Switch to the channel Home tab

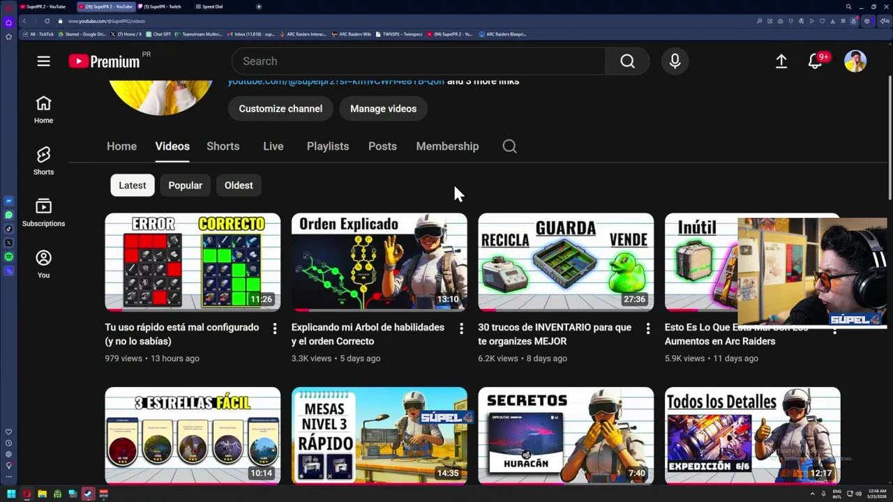[x=121, y=146]
